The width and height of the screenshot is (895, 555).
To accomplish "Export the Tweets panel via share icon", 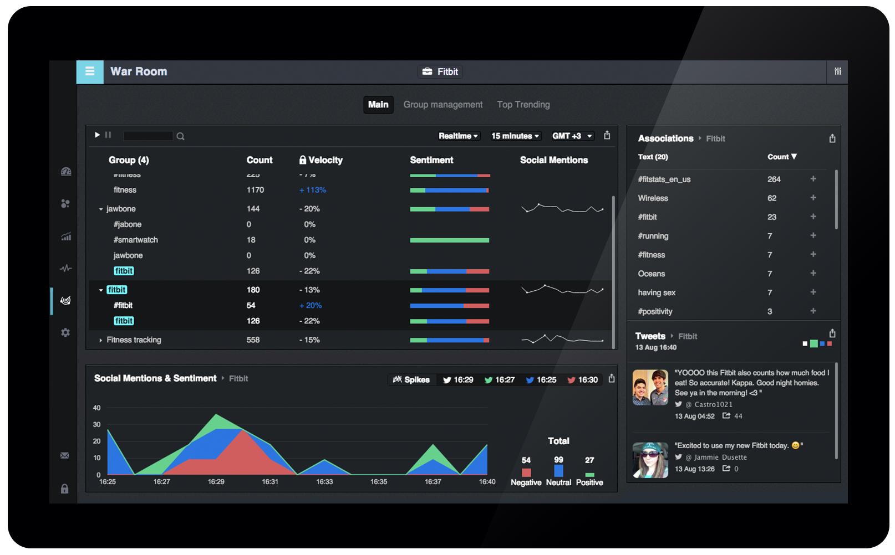I will point(832,333).
